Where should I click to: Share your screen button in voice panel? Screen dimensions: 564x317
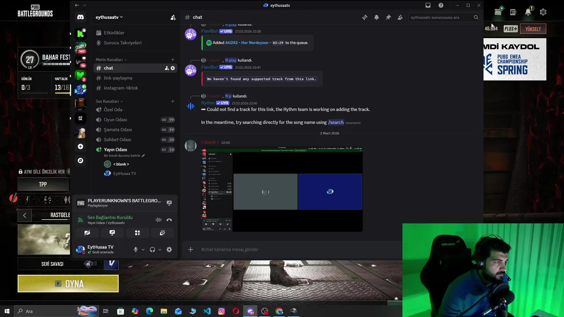tap(112, 232)
